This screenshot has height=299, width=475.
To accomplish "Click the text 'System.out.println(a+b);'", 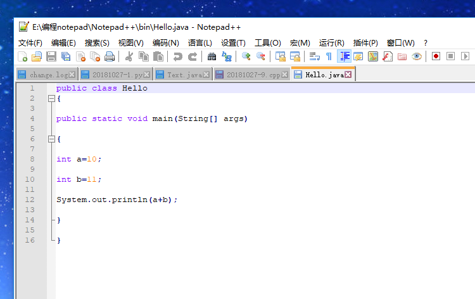I will pos(117,200).
